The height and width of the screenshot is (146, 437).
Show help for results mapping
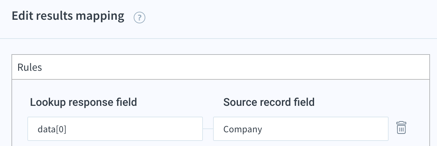pos(140,18)
